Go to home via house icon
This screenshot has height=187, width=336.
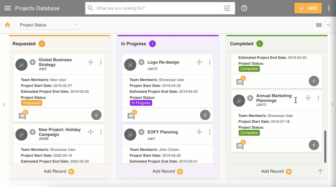[x=8, y=25]
